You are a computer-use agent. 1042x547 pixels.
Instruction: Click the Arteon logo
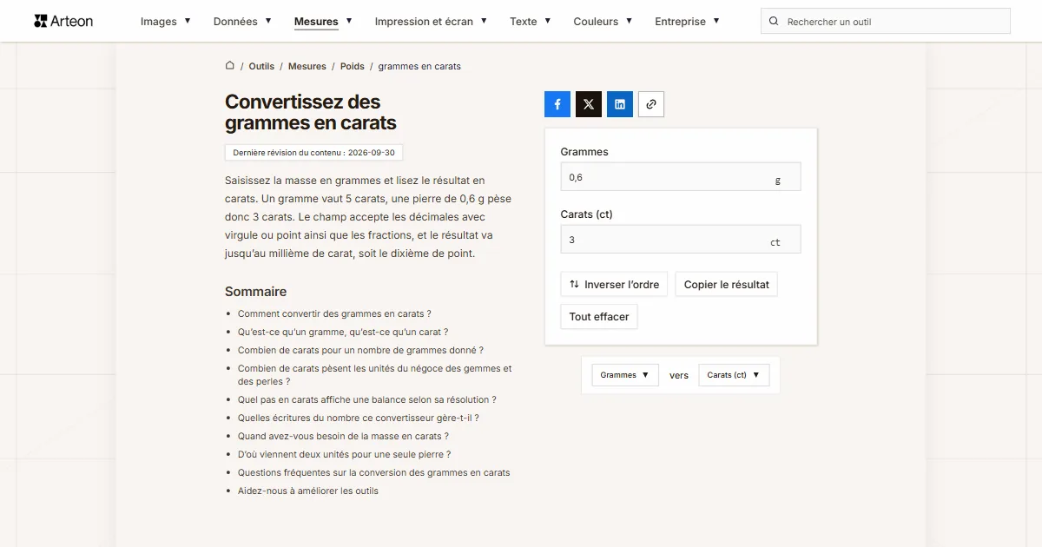[63, 21]
